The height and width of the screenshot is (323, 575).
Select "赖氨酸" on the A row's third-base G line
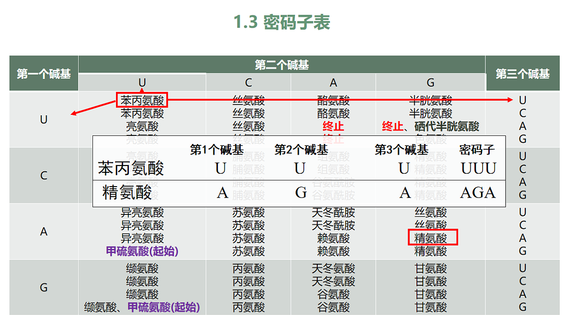pyautogui.click(x=333, y=251)
